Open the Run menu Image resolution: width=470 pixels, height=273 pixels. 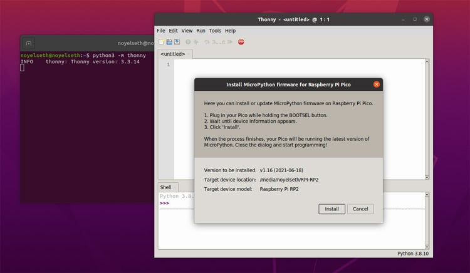pos(201,31)
